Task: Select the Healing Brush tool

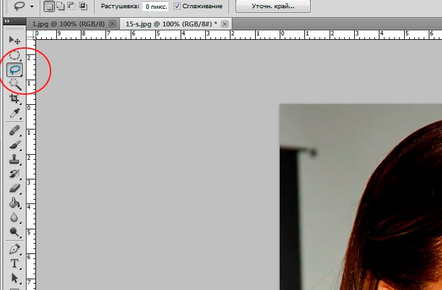Action: click(x=15, y=130)
